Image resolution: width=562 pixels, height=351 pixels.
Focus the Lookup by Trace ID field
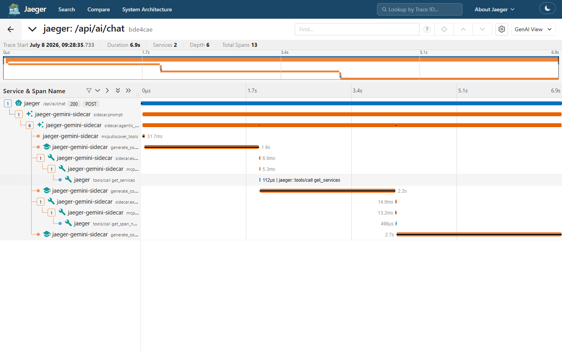[x=420, y=9]
